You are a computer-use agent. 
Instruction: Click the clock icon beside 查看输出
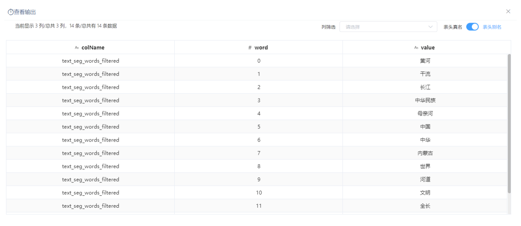(11, 12)
